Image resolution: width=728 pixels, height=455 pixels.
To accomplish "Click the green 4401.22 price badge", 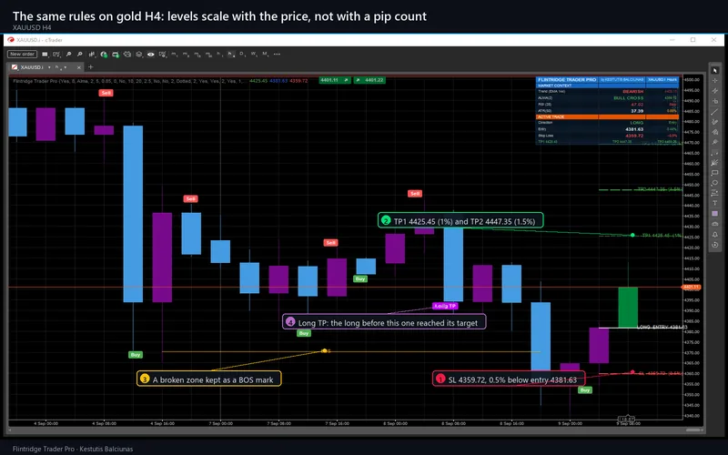I will click(x=369, y=80).
